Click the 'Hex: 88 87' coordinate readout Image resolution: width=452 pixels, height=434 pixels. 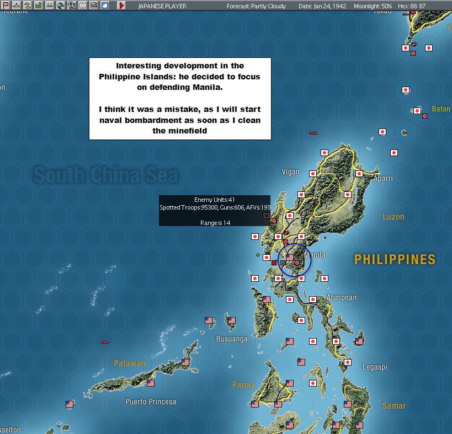coord(412,6)
